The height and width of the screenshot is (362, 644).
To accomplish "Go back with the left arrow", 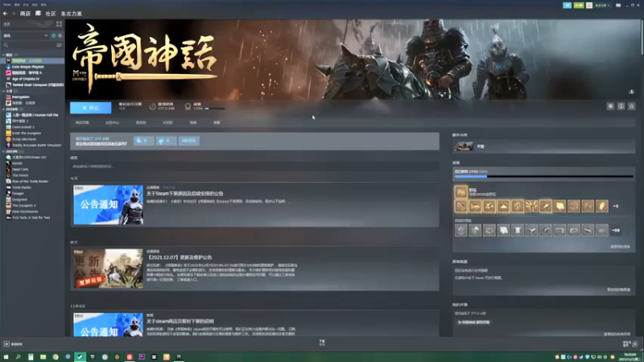I will [x=5, y=14].
